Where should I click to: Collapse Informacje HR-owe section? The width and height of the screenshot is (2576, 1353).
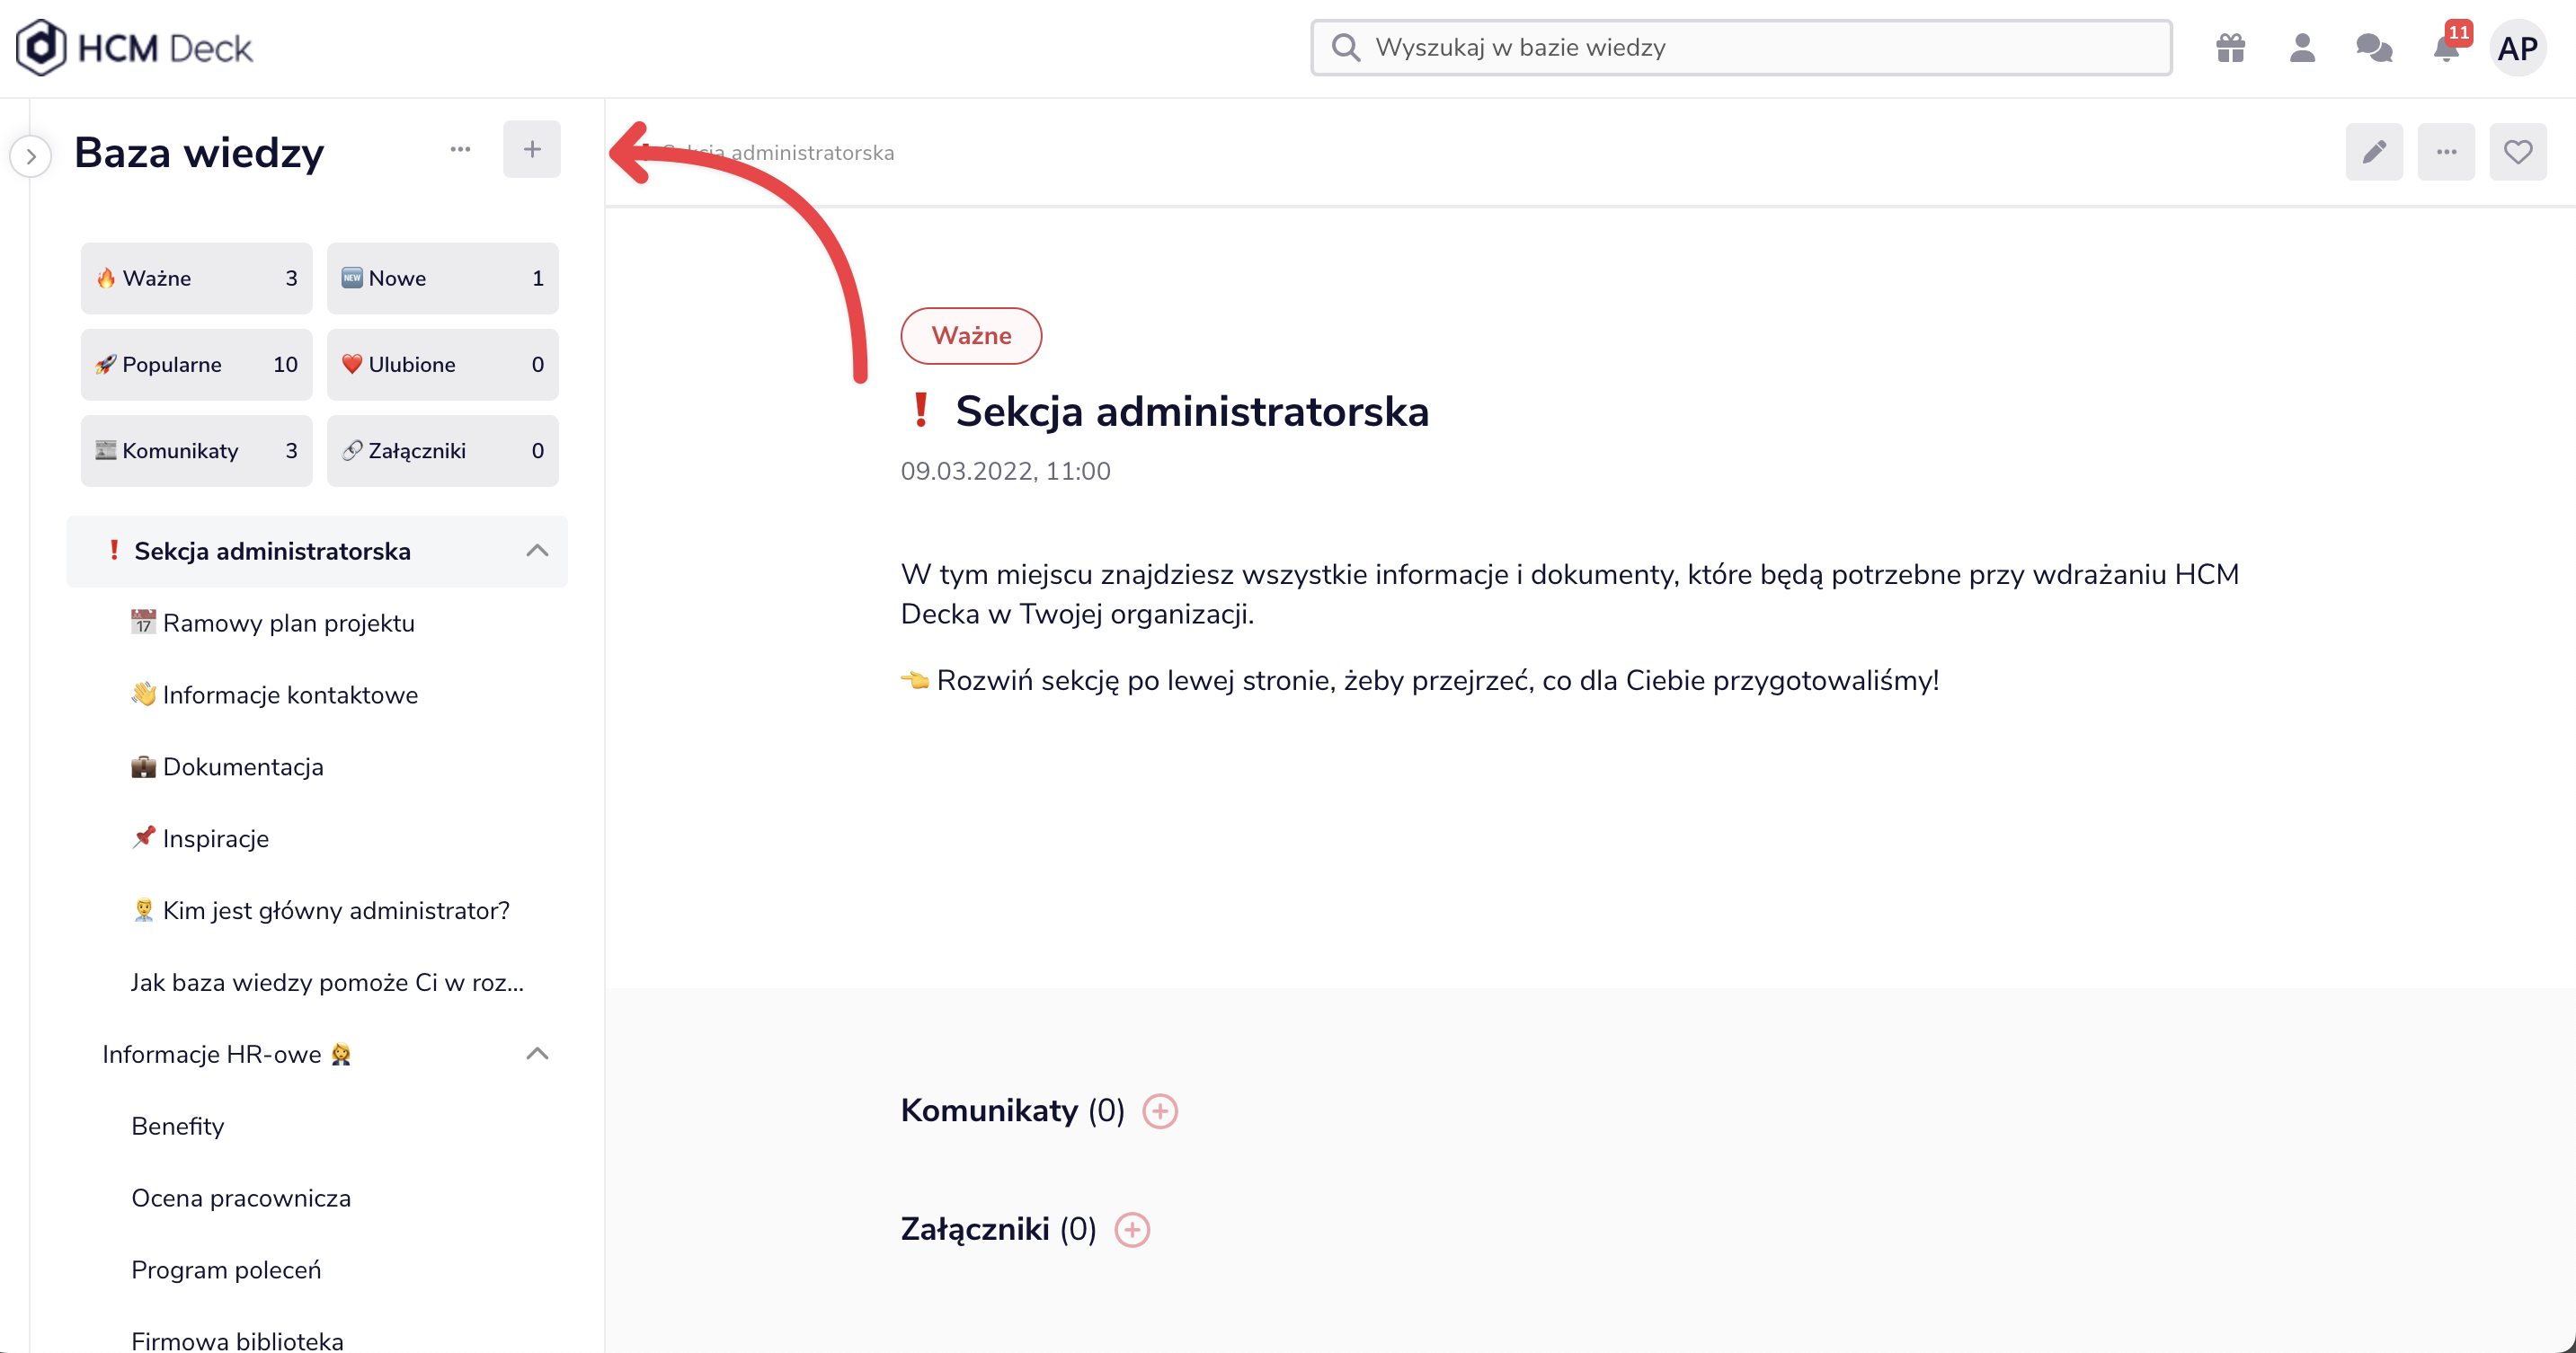point(537,1054)
